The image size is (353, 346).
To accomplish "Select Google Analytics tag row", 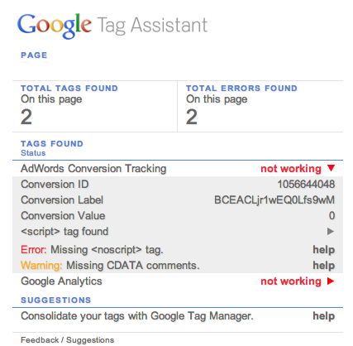I will (x=178, y=281).
